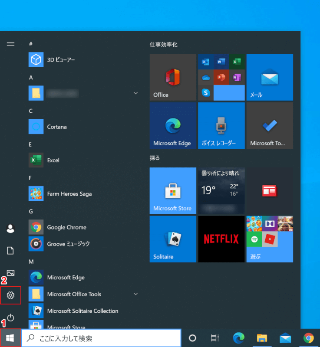Expand the Start menu hamburger button
The height and width of the screenshot is (347, 320).
[x=10, y=44]
